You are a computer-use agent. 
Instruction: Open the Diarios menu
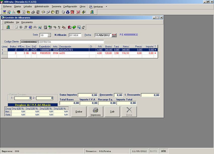(18, 7)
